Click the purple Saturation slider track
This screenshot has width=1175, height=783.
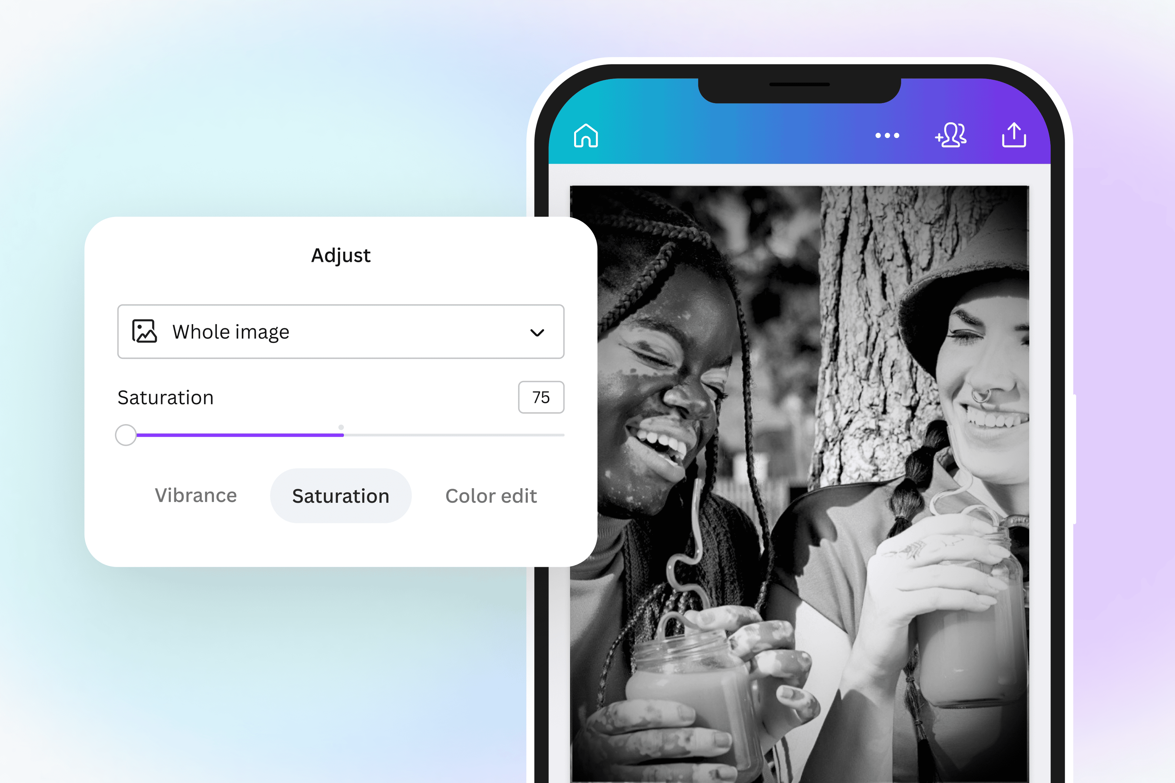pos(240,435)
